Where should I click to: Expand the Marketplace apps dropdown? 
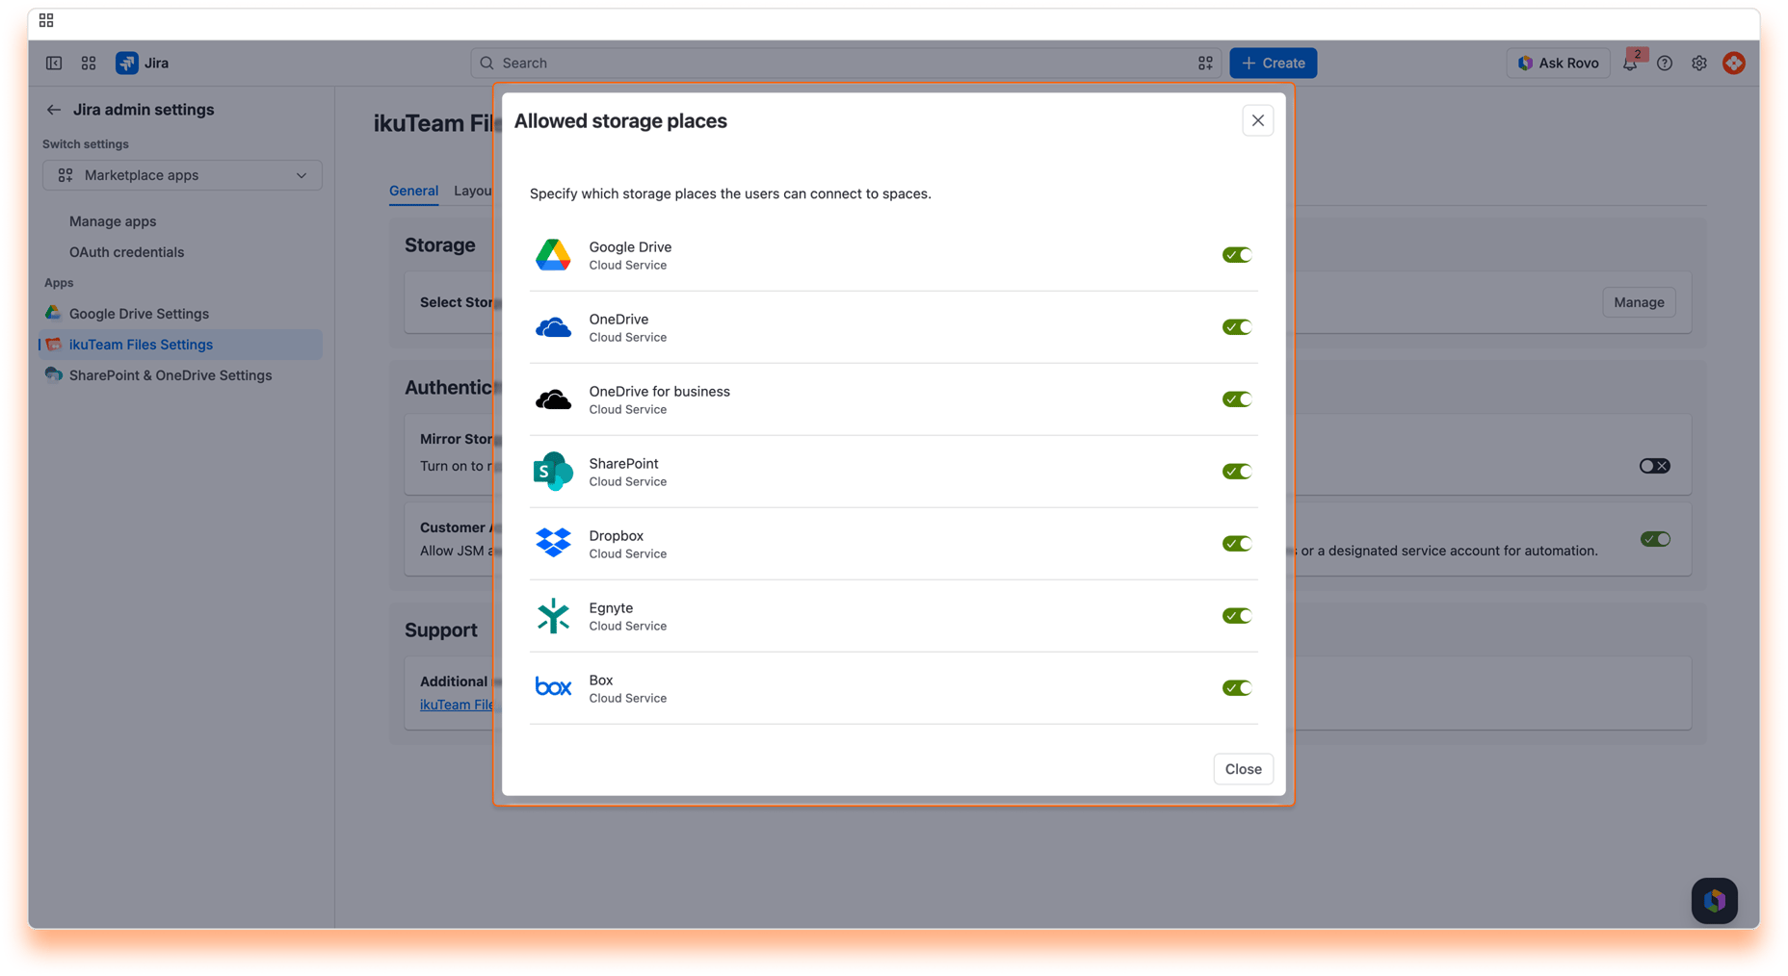pyautogui.click(x=182, y=175)
